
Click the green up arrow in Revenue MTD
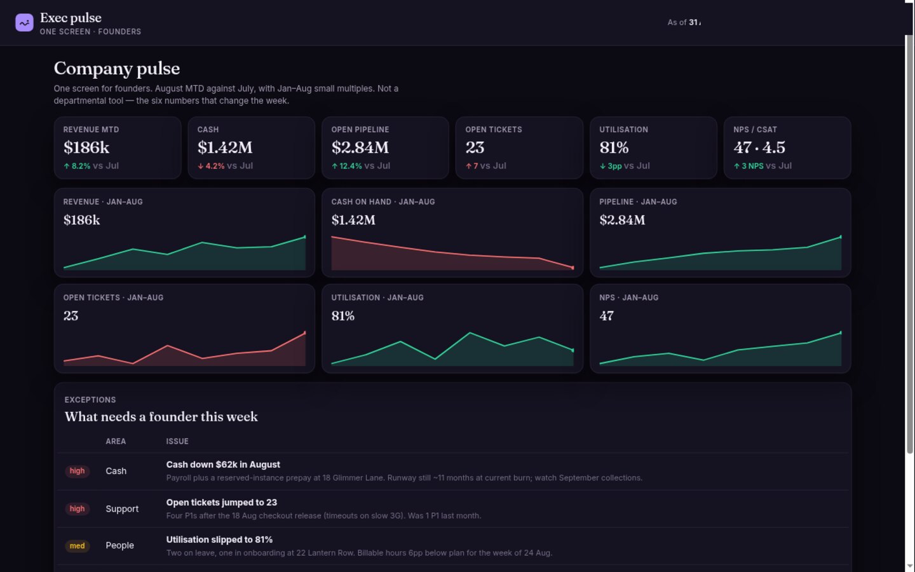pyautogui.click(x=66, y=166)
